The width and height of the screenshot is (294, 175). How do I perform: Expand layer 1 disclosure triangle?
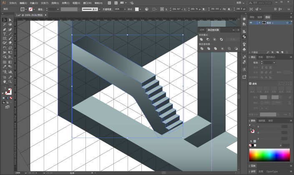(260, 22)
